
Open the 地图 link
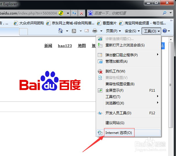[x=82, y=46]
